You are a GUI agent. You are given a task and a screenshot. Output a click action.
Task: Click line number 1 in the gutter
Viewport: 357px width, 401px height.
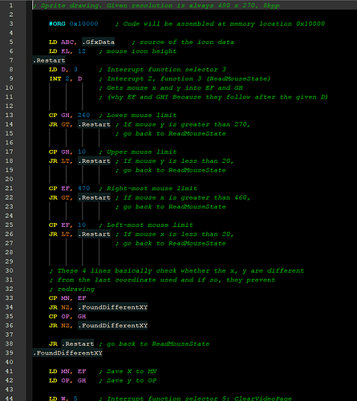coord(11,6)
